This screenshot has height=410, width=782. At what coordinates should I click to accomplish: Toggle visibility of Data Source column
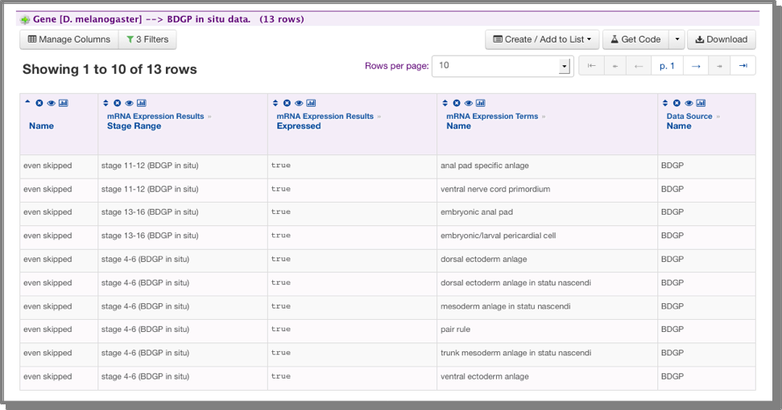point(689,103)
